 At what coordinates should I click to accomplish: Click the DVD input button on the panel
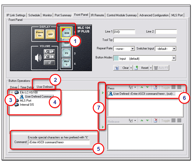tap(66, 33)
